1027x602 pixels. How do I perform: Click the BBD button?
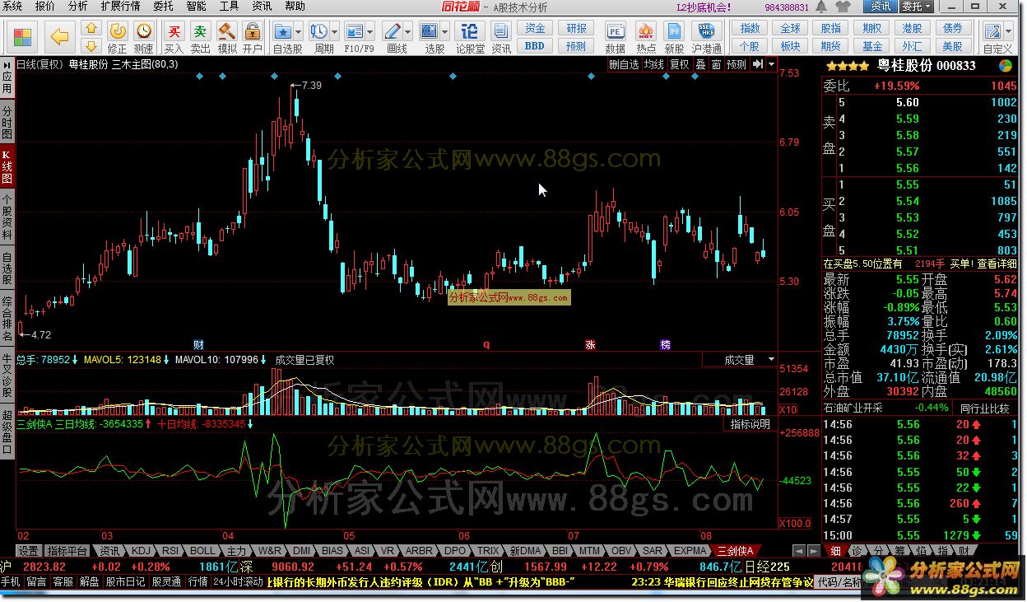tap(535, 46)
